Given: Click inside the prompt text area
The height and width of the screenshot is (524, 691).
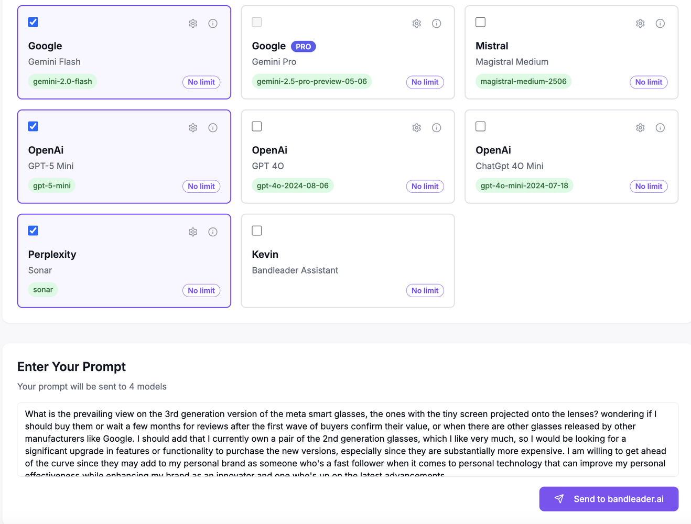Looking at the screenshot, I should tap(348, 439).
